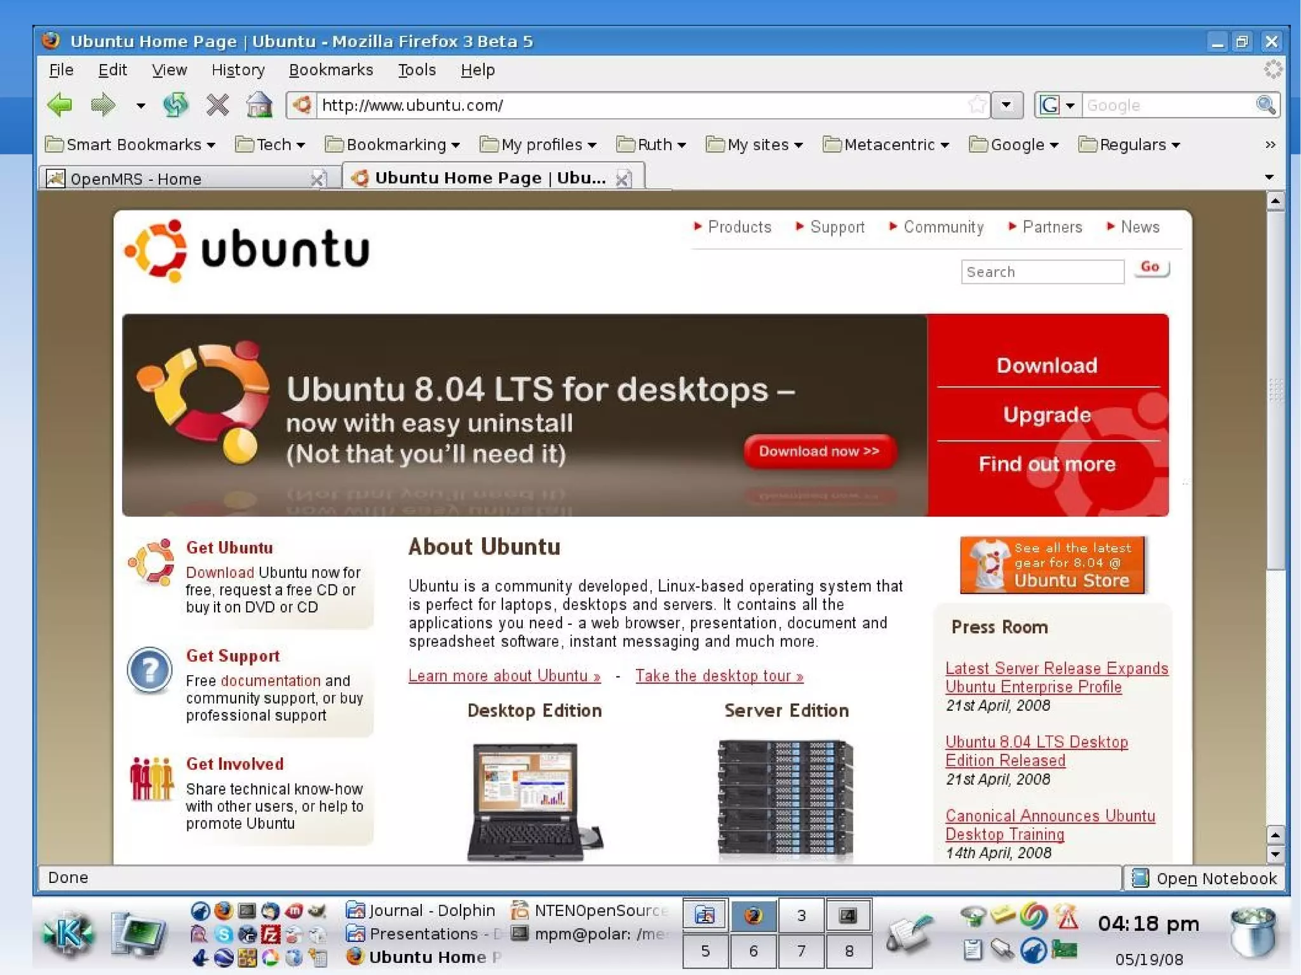Switch to virtual desktop 6

(753, 951)
